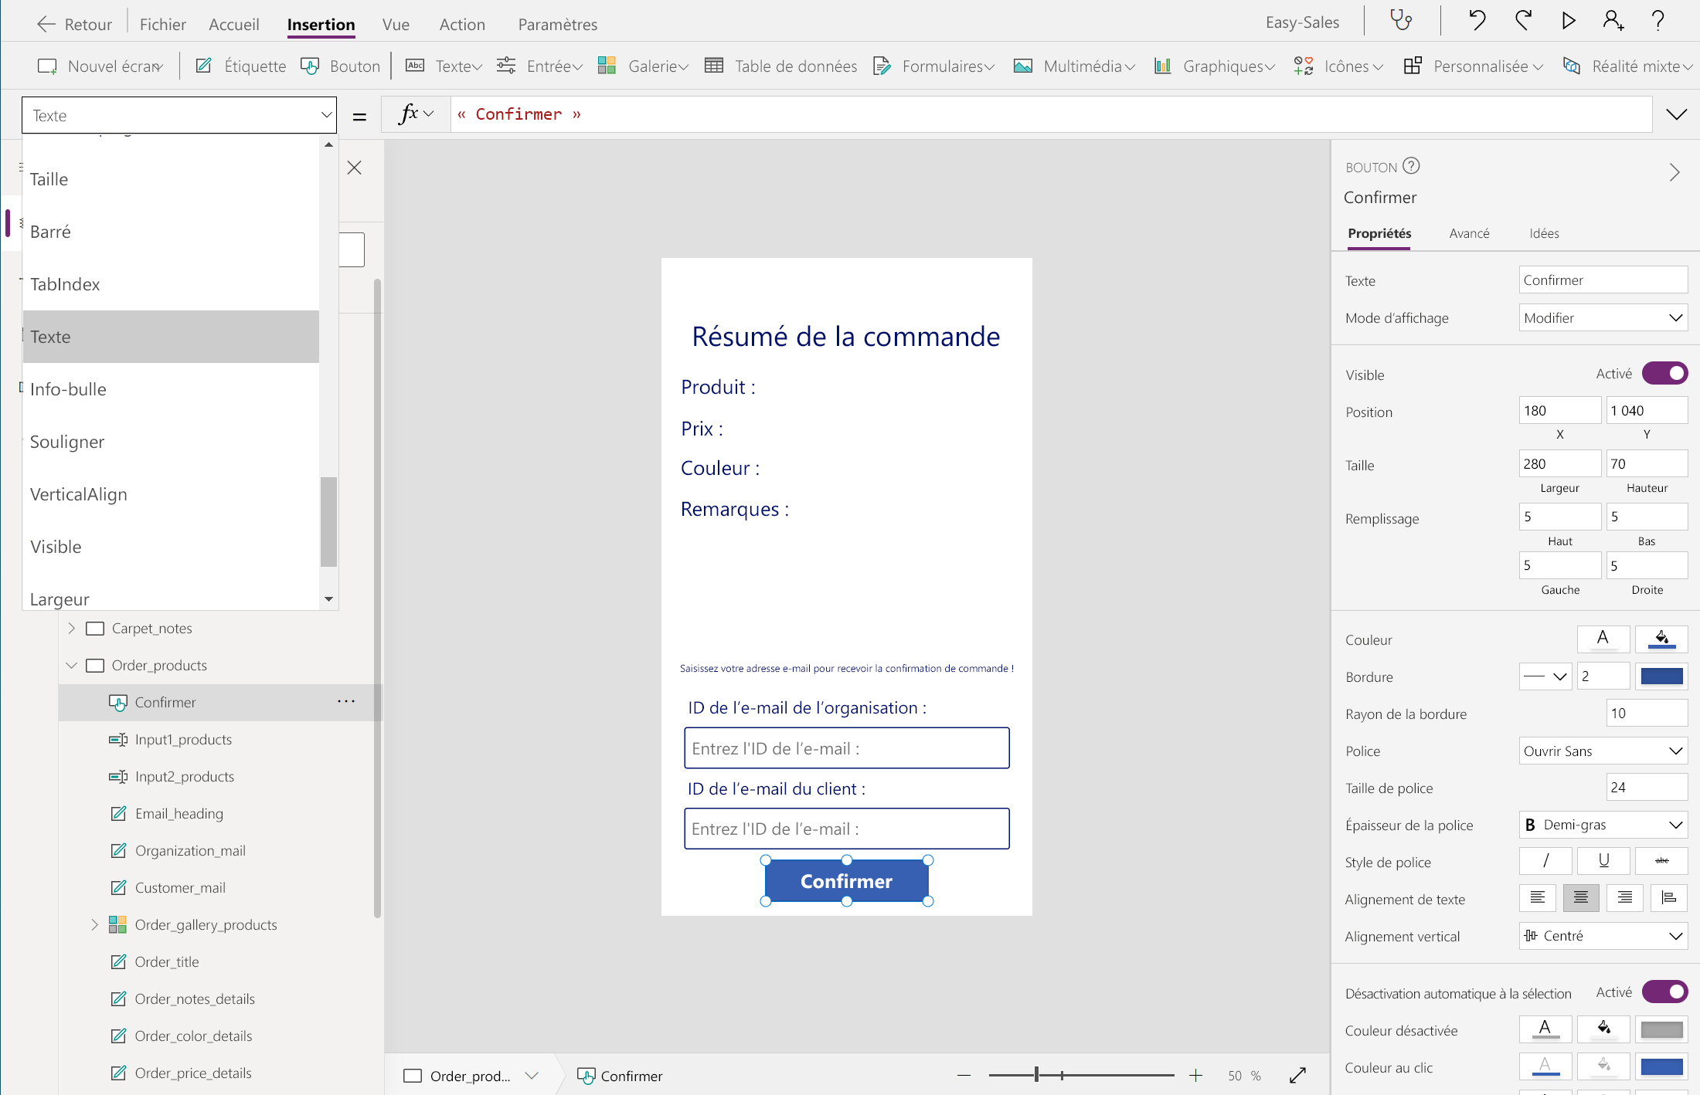Open the Vue tab
The width and height of the screenshot is (1700, 1095).
point(396,24)
